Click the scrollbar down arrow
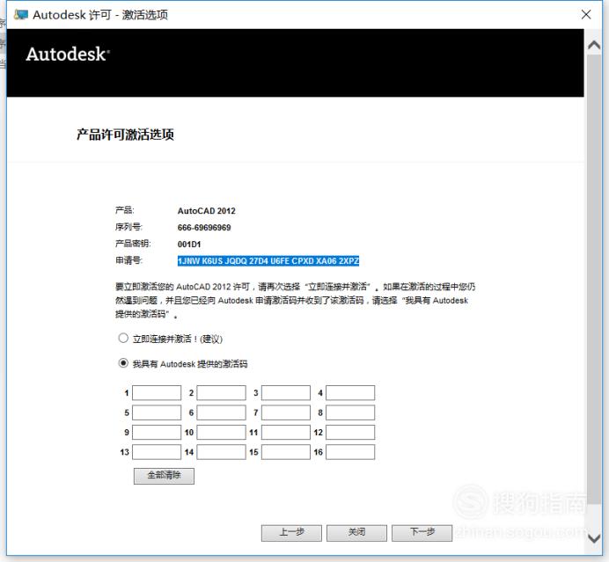The height and width of the screenshot is (562, 609). pyautogui.click(x=594, y=538)
